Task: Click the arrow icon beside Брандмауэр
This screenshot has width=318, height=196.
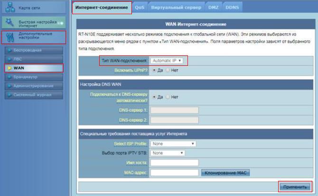Action: pyautogui.click(x=9, y=77)
